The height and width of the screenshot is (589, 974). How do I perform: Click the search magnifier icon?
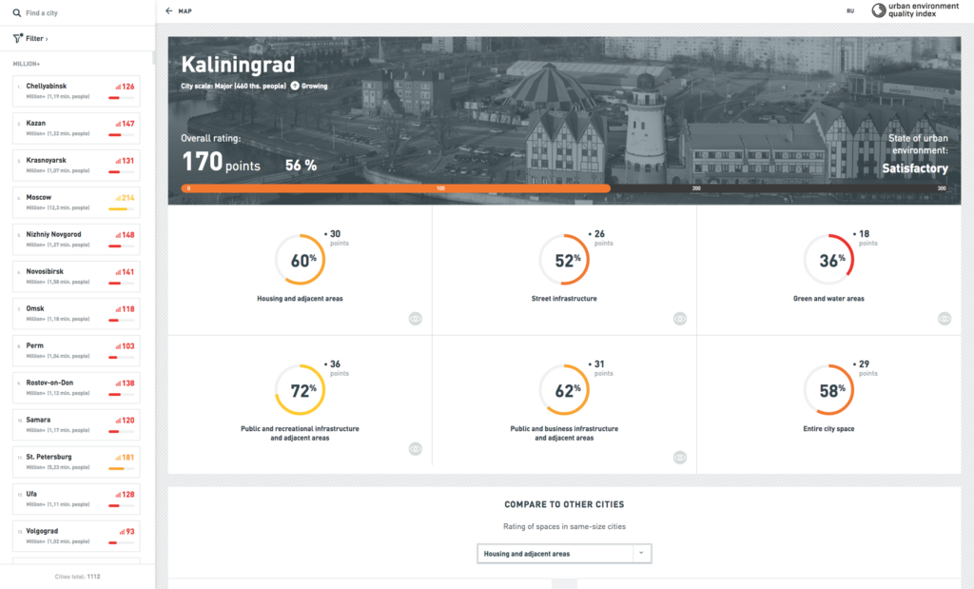17,13
